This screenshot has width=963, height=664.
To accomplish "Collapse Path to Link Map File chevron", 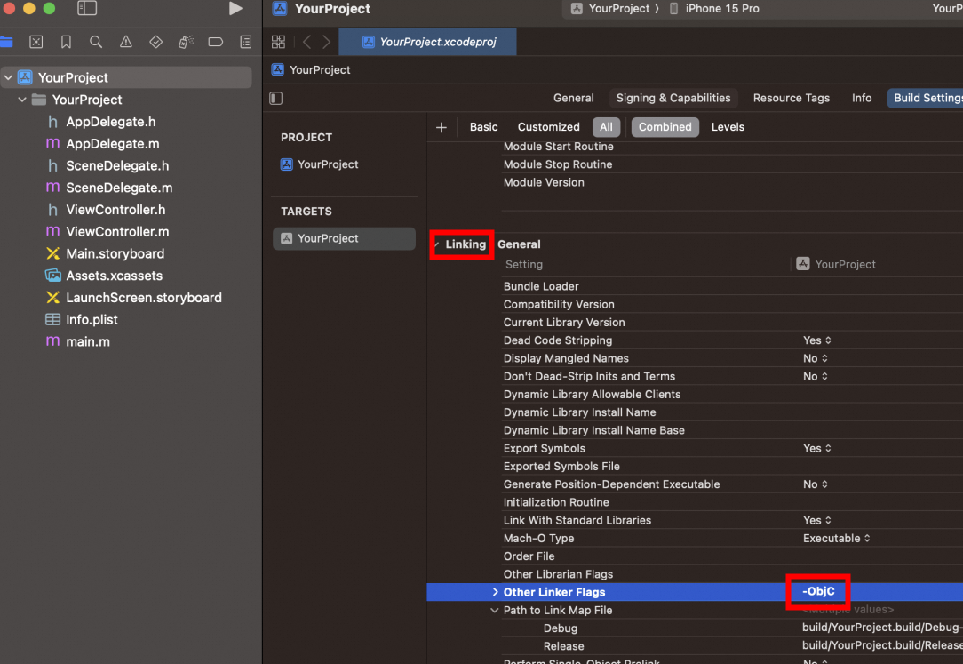I will [x=495, y=610].
